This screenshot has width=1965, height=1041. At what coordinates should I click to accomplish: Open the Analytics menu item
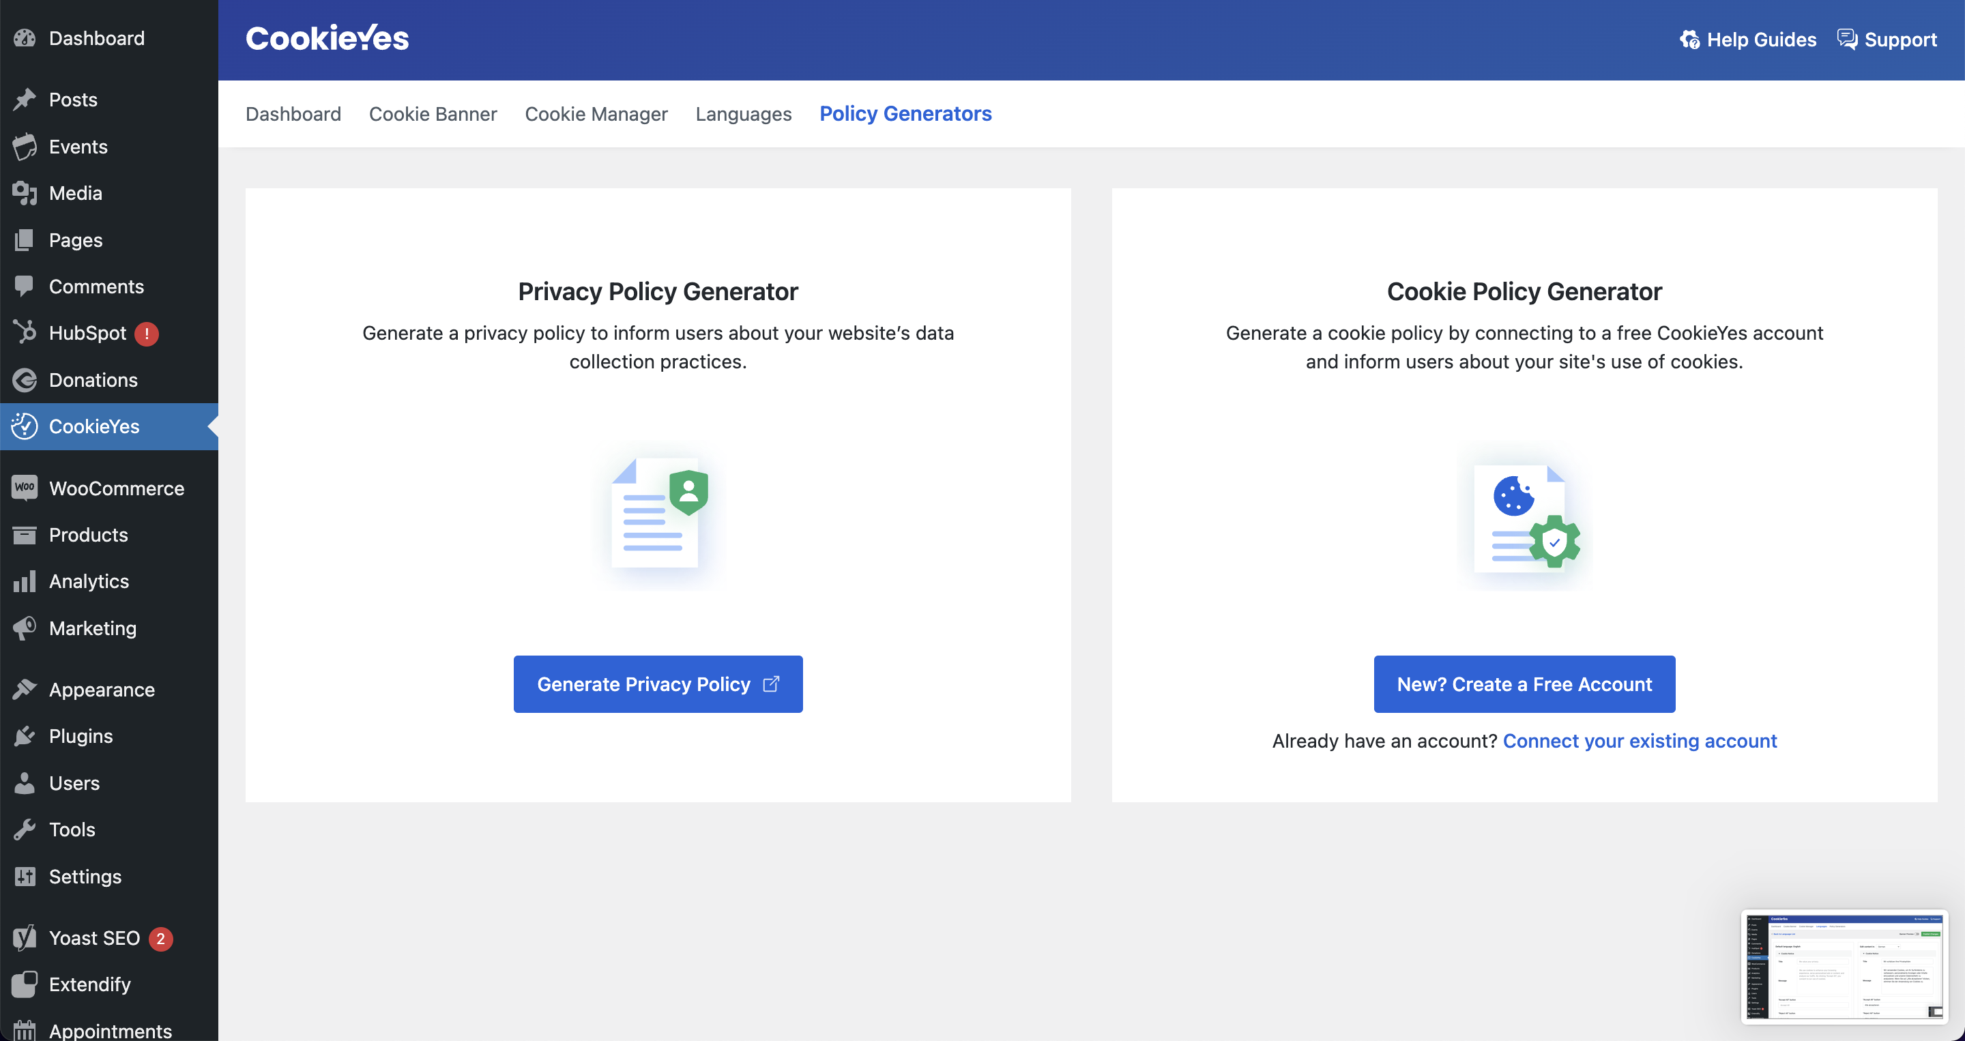pyautogui.click(x=109, y=581)
